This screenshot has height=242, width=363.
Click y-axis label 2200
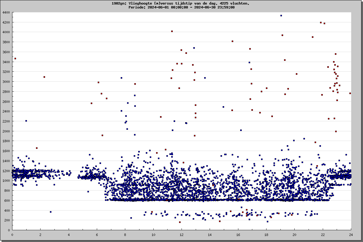pyautogui.click(x=6, y=121)
